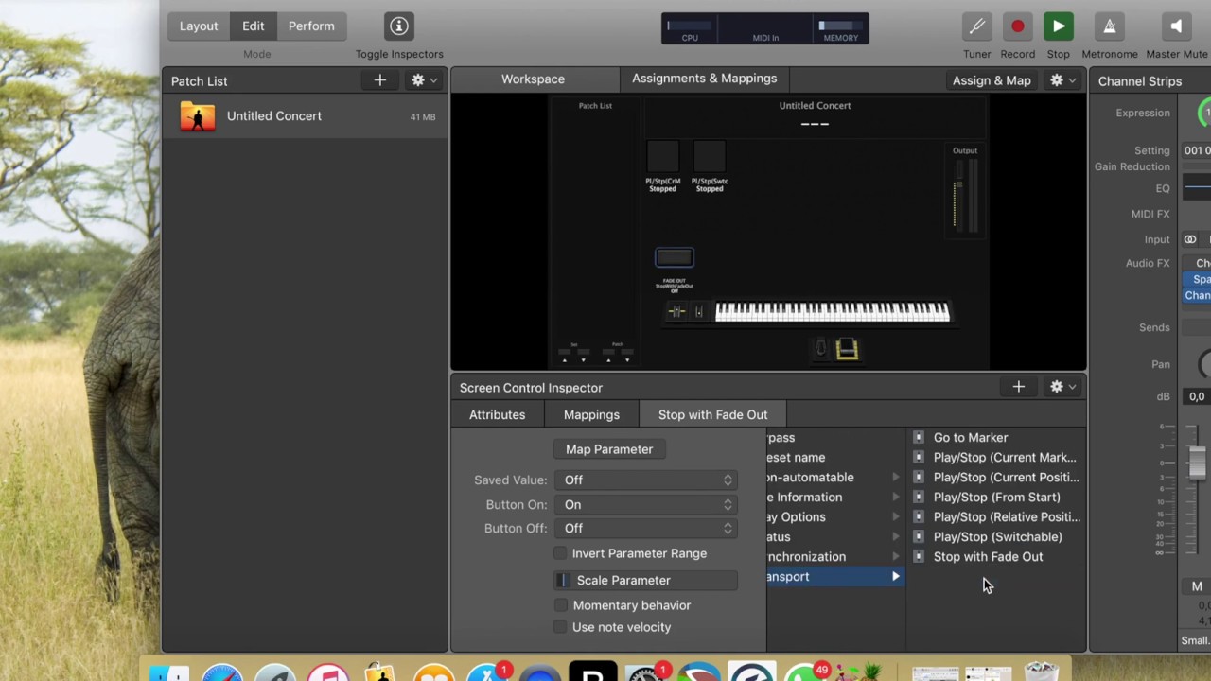Click the Memory meter in the toolbar
Image resolution: width=1211 pixels, height=681 pixels.
pos(840,29)
